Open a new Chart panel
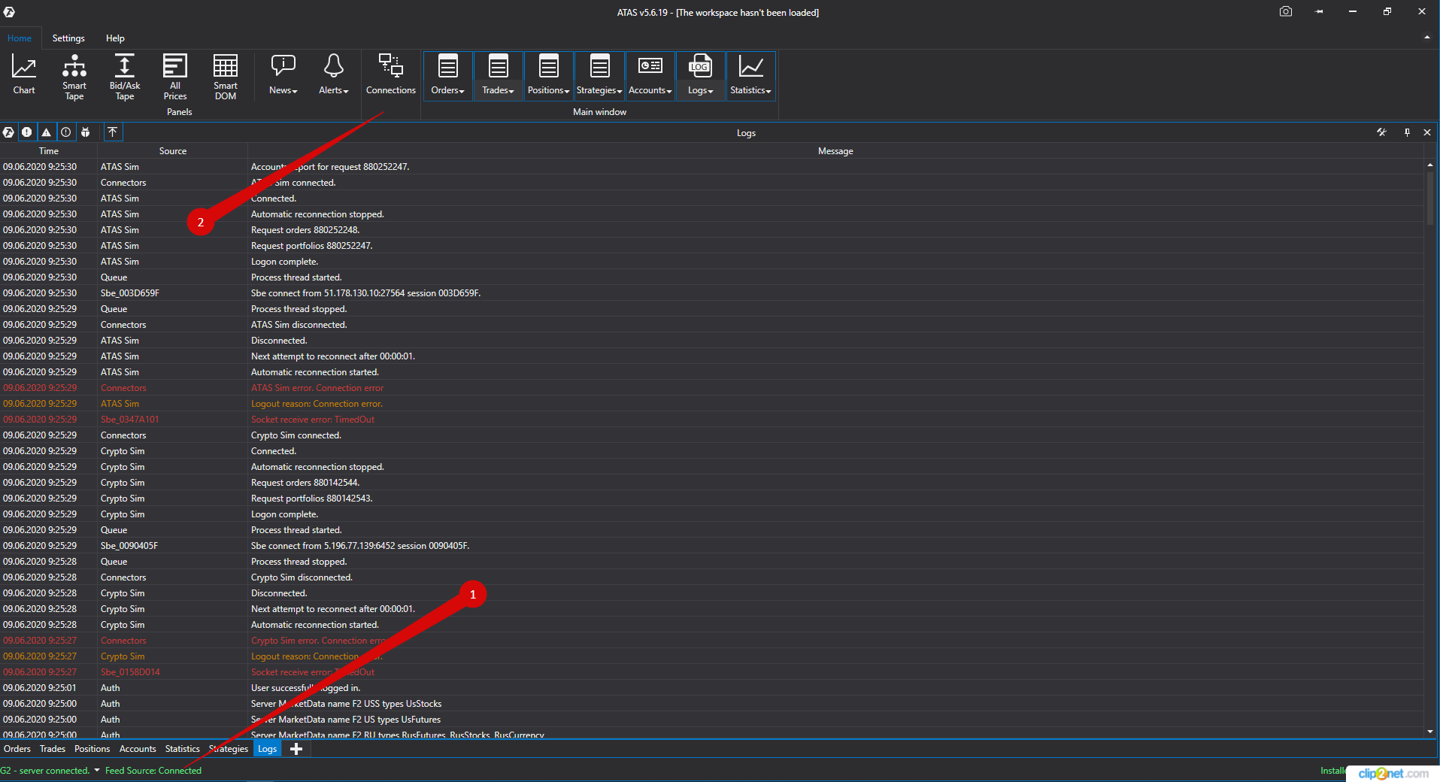The height and width of the screenshot is (782, 1440). pos(24,75)
